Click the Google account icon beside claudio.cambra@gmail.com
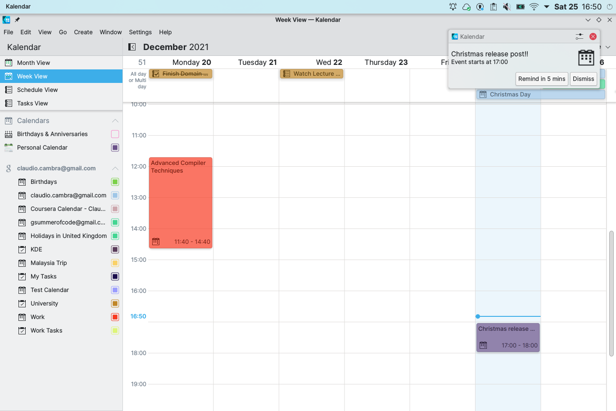 click(x=9, y=168)
